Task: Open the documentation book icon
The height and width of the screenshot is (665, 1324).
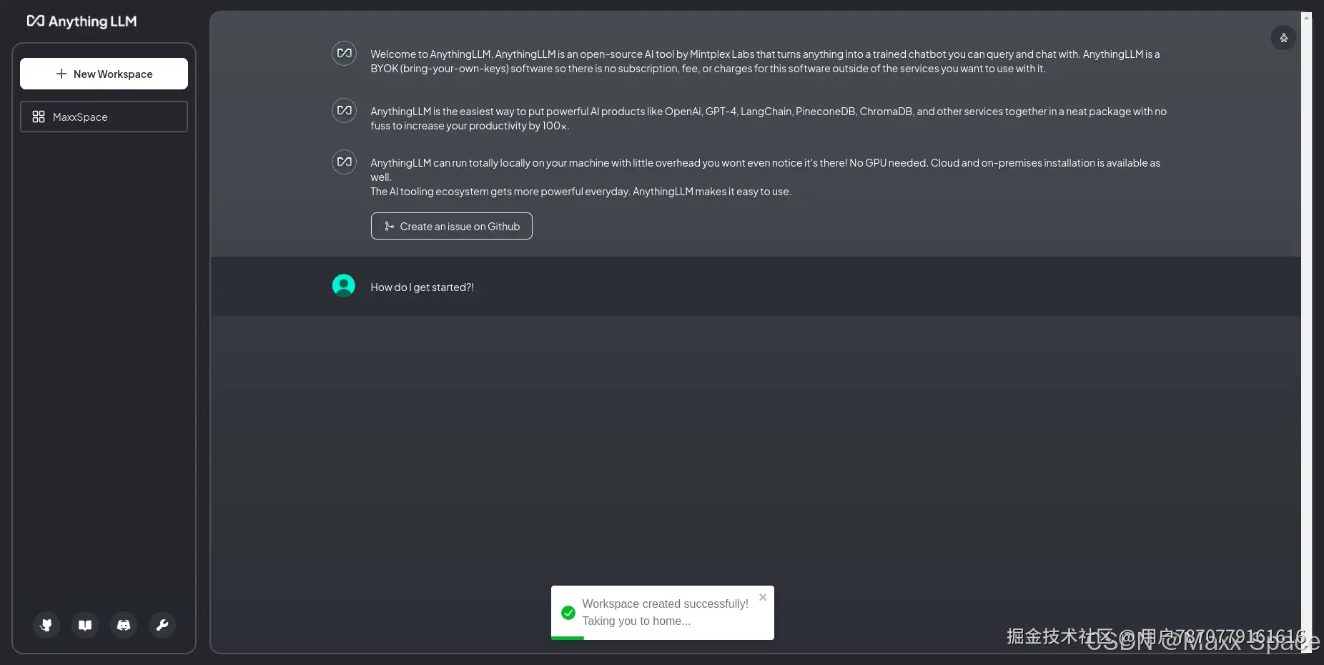Action: coord(85,625)
